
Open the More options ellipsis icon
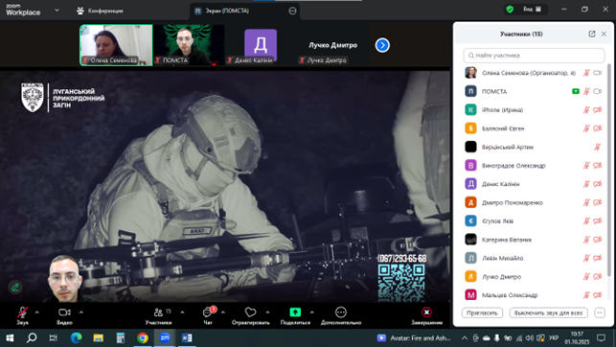tap(341, 312)
